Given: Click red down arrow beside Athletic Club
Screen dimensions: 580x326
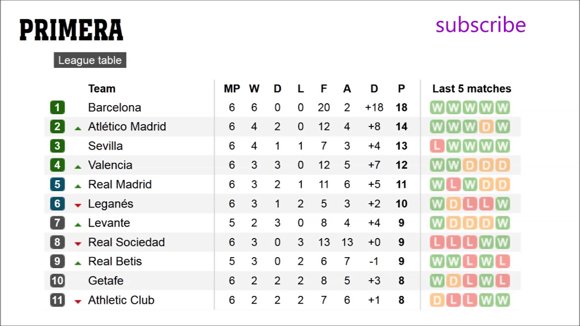Looking at the screenshot, I should click(x=78, y=302).
